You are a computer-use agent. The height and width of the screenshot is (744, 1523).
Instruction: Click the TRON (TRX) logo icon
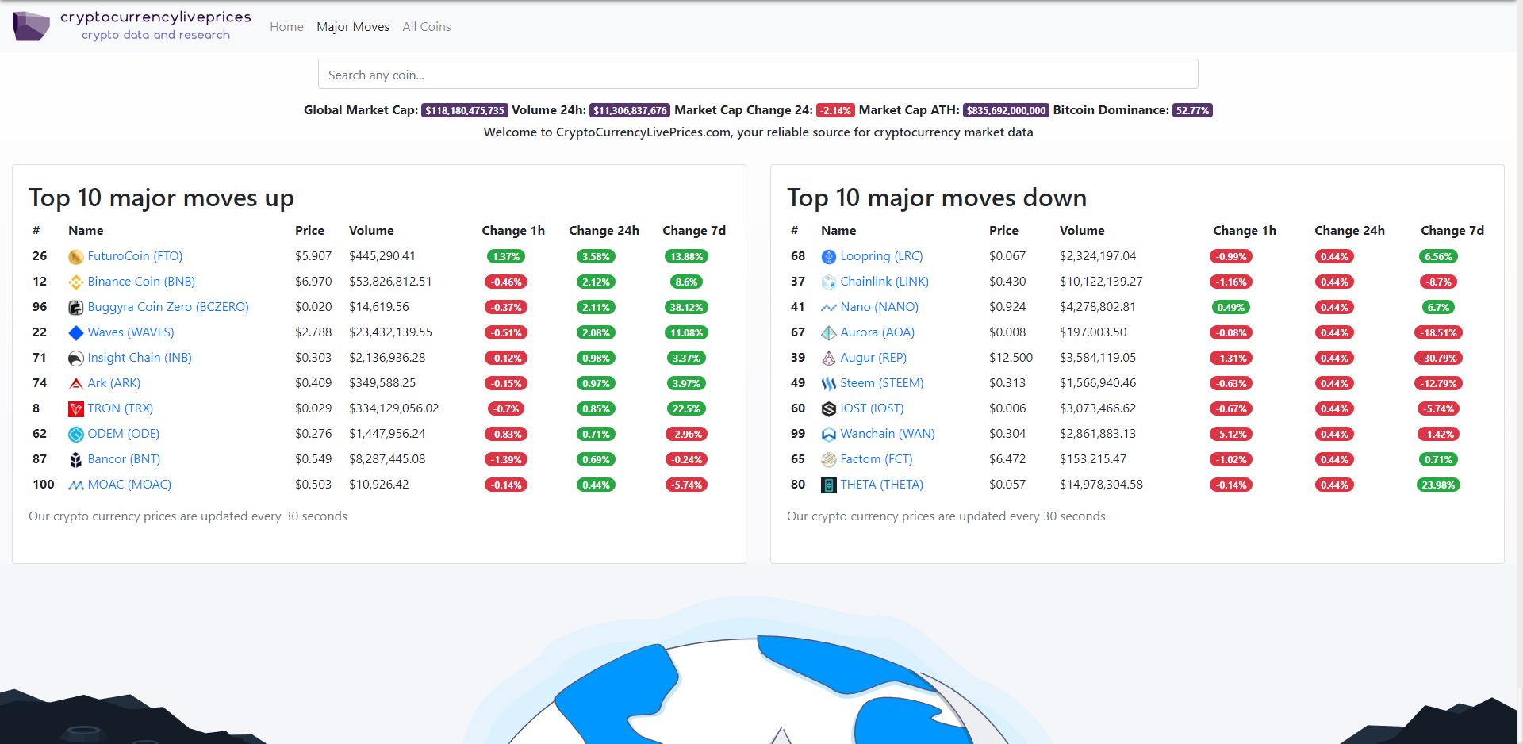tap(75, 408)
